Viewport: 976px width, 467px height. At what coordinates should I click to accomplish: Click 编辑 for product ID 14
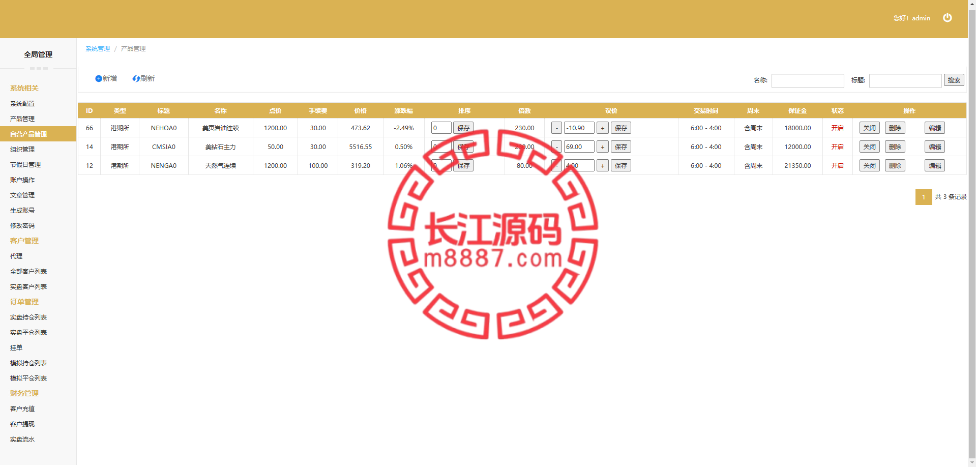tap(935, 147)
